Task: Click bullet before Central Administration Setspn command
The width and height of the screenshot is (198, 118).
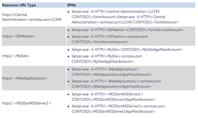Action: click(x=68, y=12)
